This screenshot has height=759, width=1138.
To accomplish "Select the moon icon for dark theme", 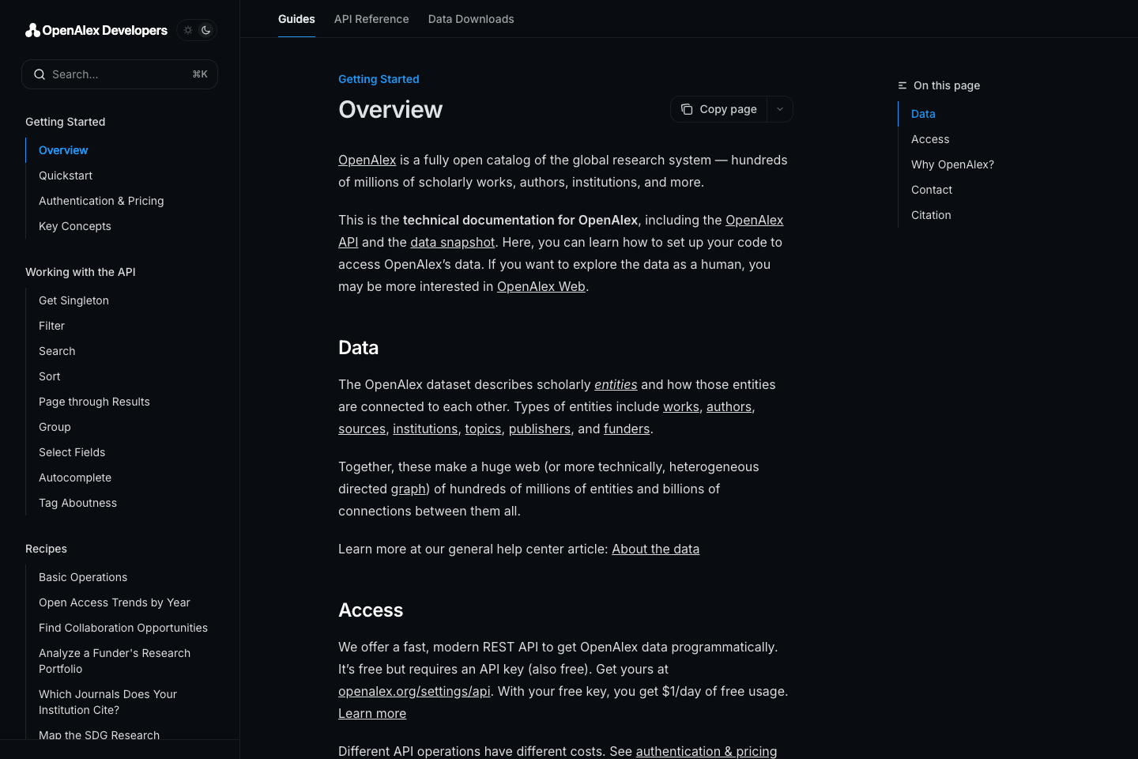I will point(206,29).
